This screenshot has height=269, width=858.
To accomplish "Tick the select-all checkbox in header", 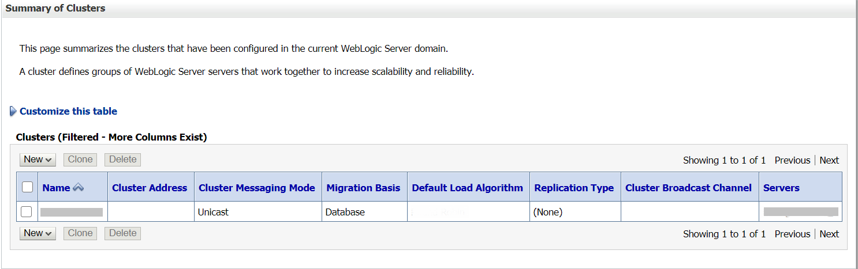I will click(x=27, y=187).
